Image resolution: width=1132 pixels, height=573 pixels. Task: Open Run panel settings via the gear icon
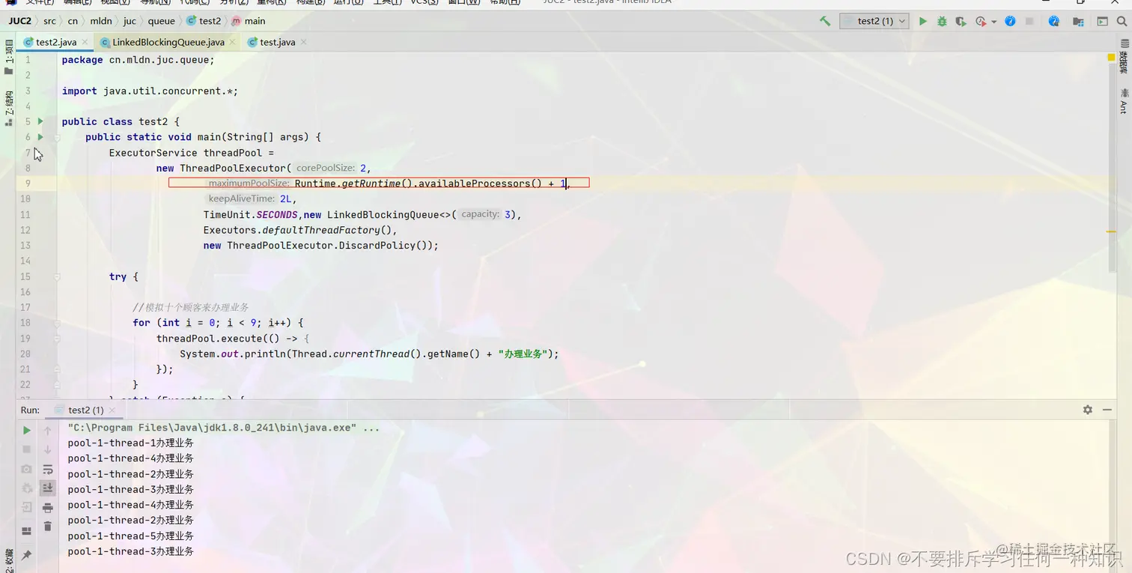pos(1087,410)
